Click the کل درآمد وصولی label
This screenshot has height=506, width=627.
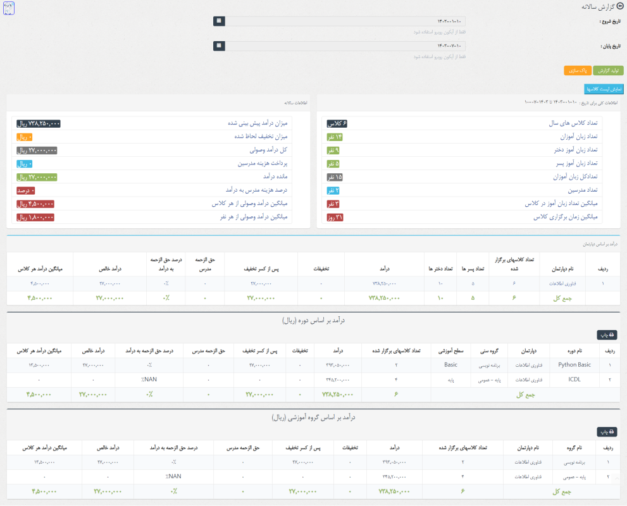[x=269, y=151]
